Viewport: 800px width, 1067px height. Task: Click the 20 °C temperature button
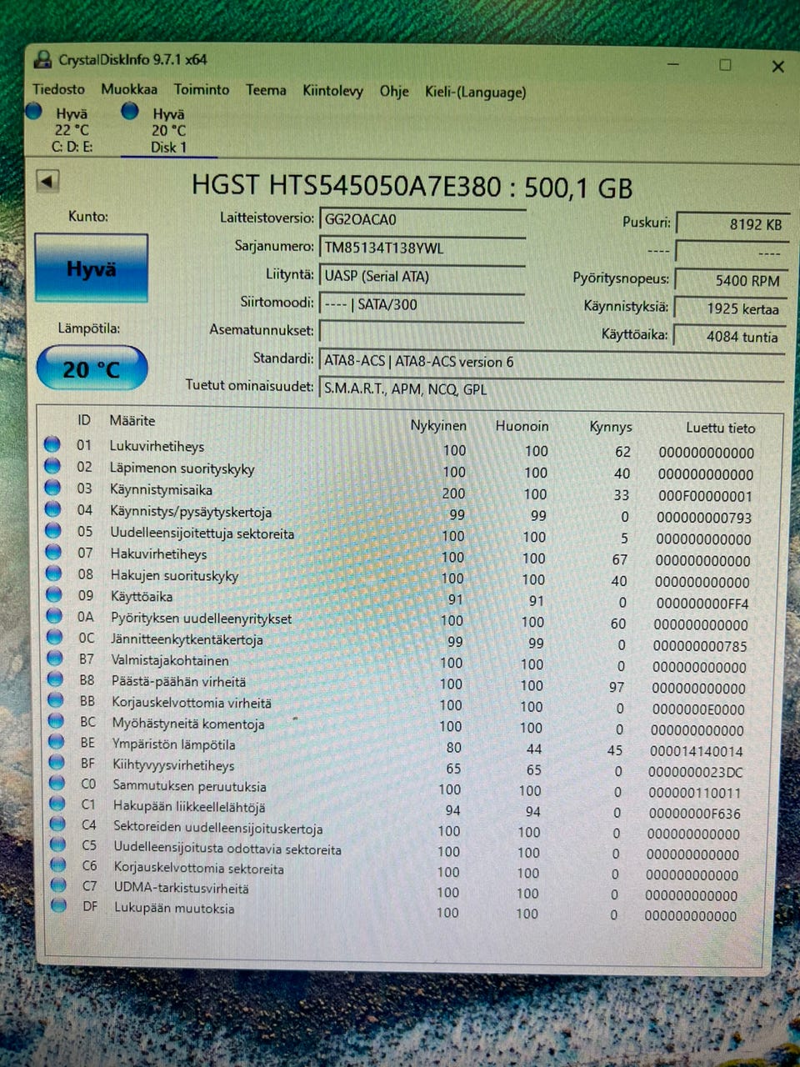[92, 368]
